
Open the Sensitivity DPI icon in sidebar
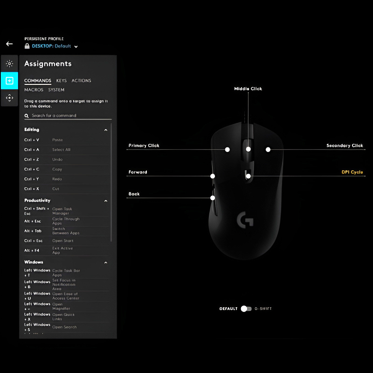(9, 98)
